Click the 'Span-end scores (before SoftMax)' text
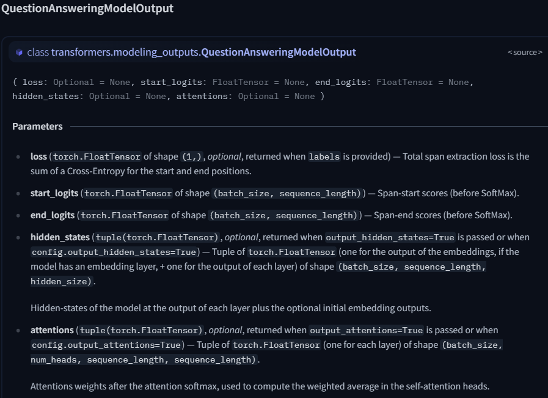548x398 pixels. coord(442,215)
